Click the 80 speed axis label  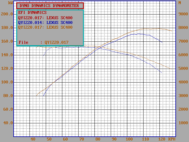[98, 139]
